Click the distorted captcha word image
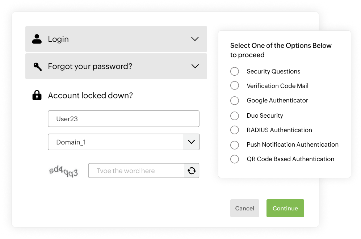 click(x=63, y=170)
